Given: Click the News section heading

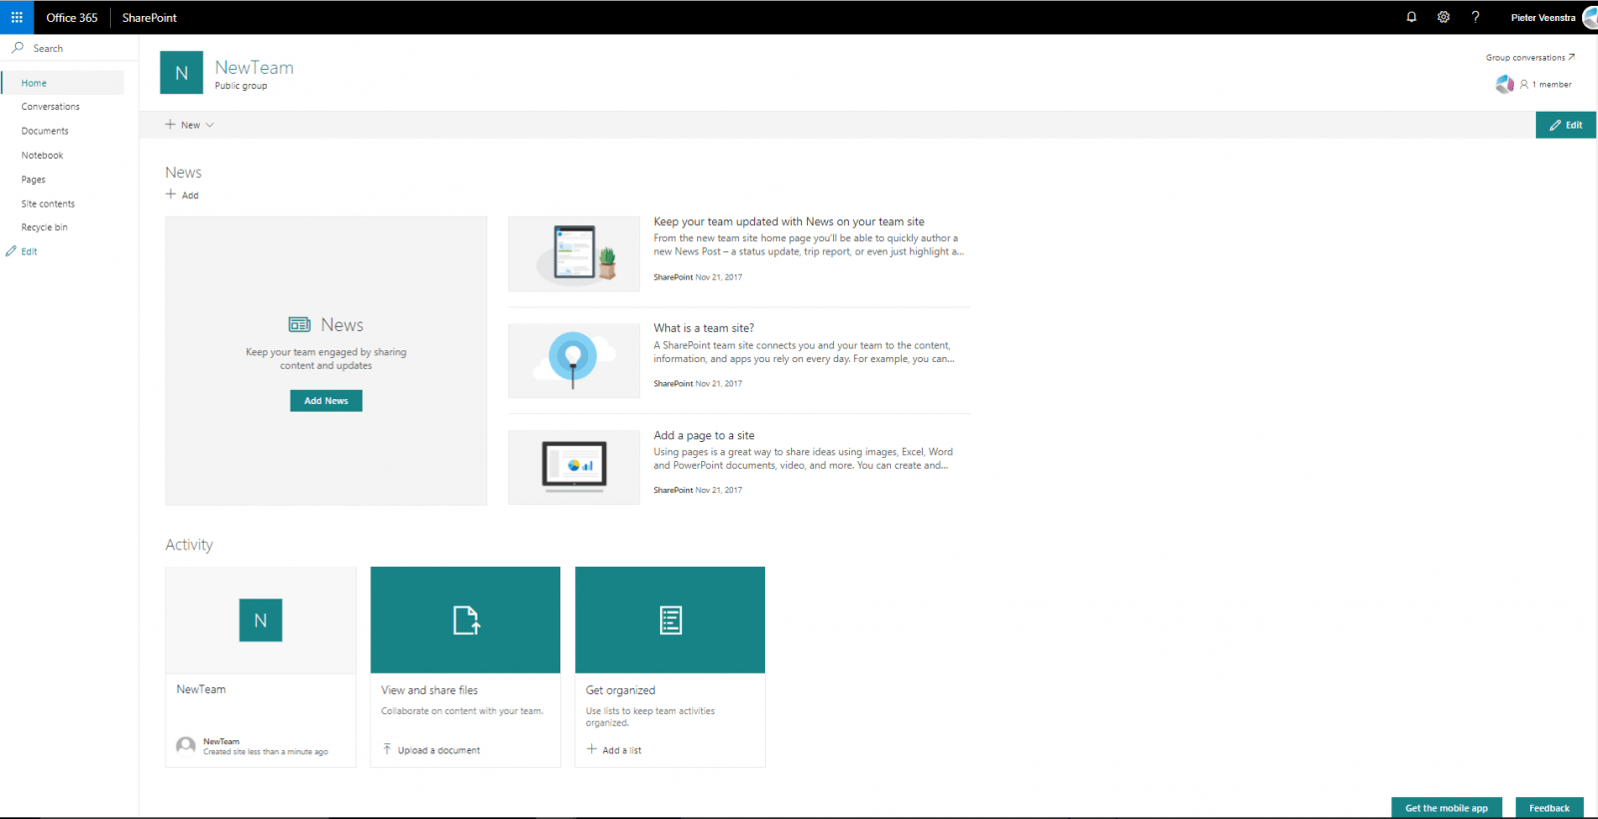Looking at the screenshot, I should click(x=183, y=173).
